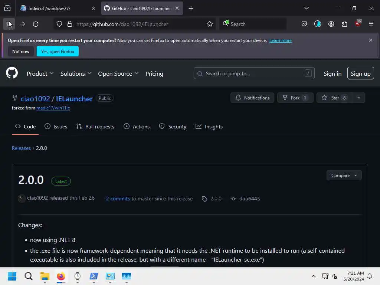Open the Extensions puzzle-piece icon
380x285 pixels.
click(344, 24)
